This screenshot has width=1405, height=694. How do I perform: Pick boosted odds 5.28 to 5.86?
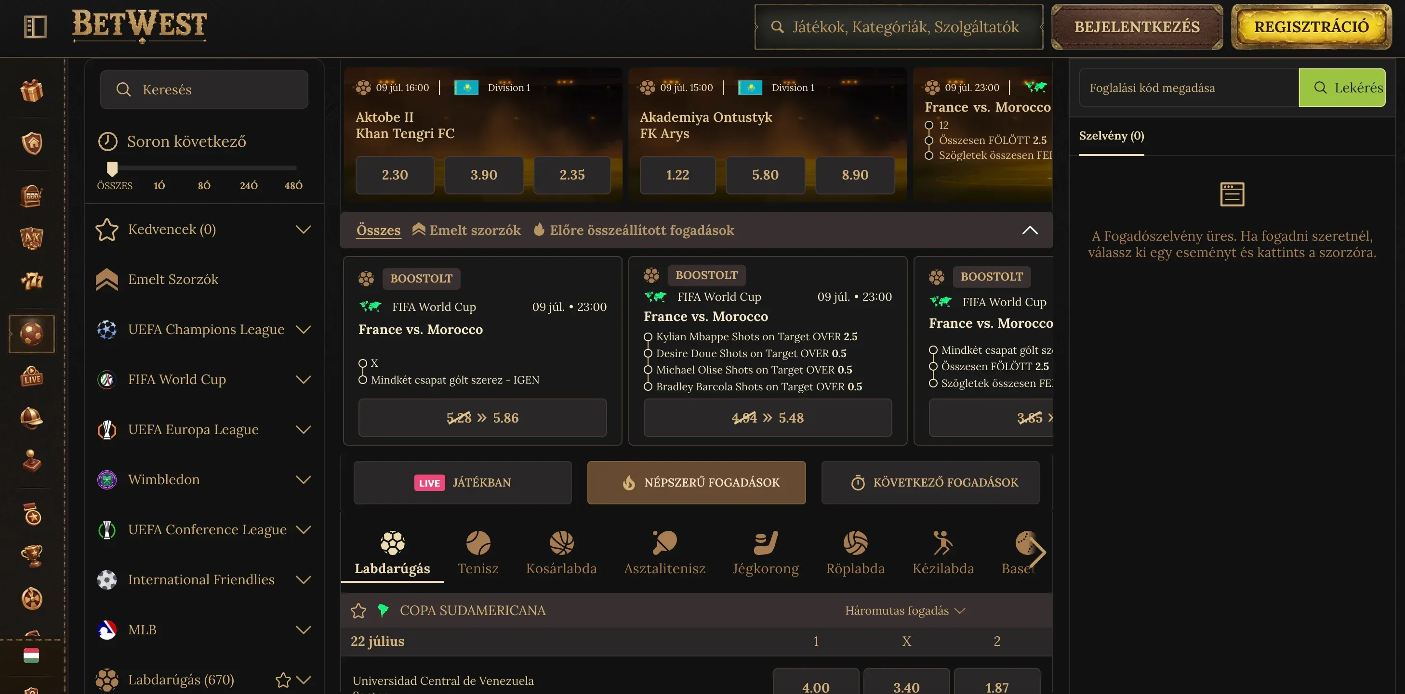pos(482,418)
